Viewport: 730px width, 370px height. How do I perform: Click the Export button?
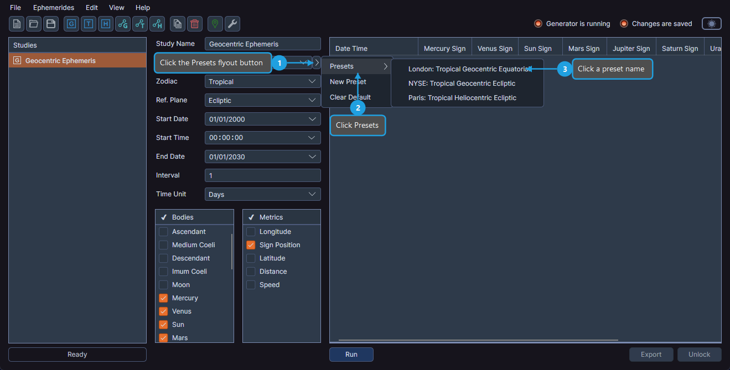[x=651, y=355]
